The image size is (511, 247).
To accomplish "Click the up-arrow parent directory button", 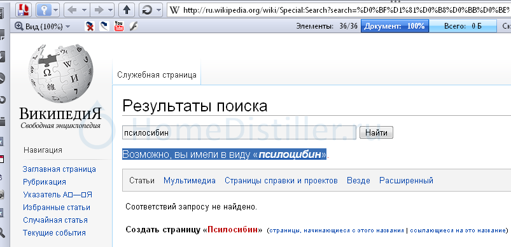I will click(x=127, y=10).
